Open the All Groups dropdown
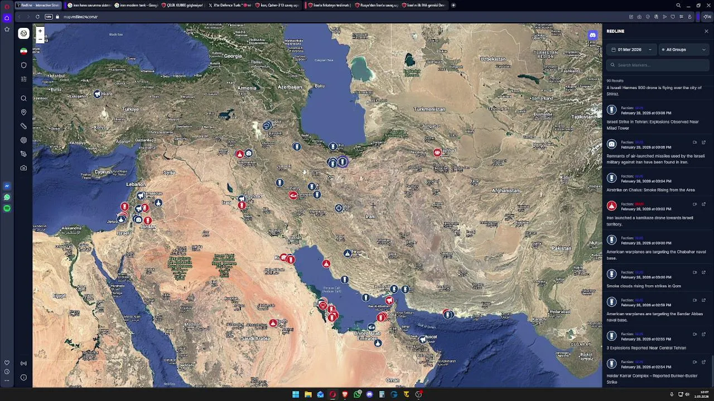Image resolution: width=714 pixels, height=401 pixels. pyautogui.click(x=683, y=50)
